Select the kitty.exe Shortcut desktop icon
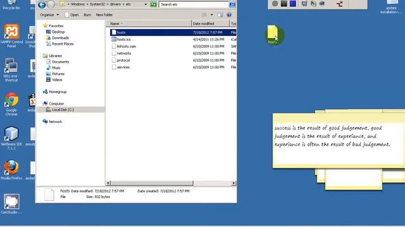Image resolution: width=405 pixels, height=227 pixels. (x=11, y=70)
